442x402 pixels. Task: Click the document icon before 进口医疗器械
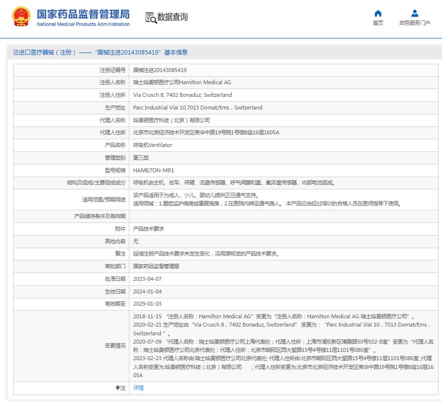tap(16, 53)
